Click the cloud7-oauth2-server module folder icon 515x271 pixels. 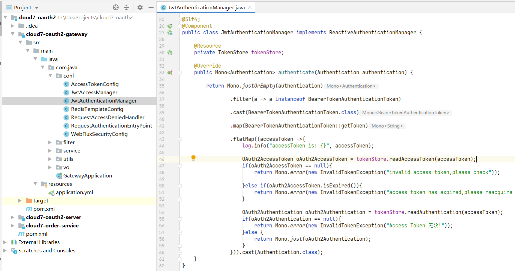[21, 217]
